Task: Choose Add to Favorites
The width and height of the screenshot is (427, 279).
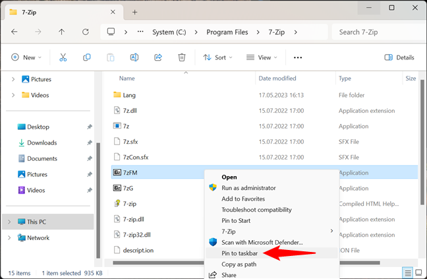Action: coord(271,199)
